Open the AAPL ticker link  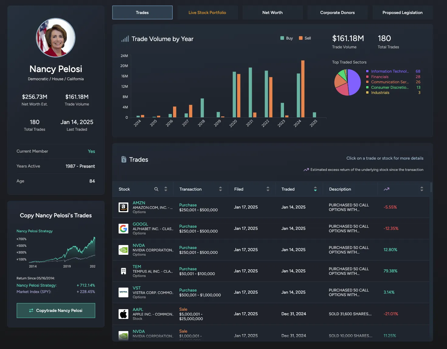[138, 309]
